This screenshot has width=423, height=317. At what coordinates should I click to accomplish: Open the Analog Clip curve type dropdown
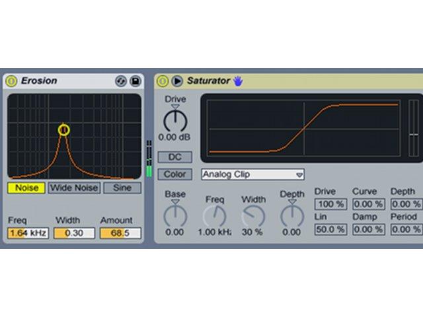252,174
